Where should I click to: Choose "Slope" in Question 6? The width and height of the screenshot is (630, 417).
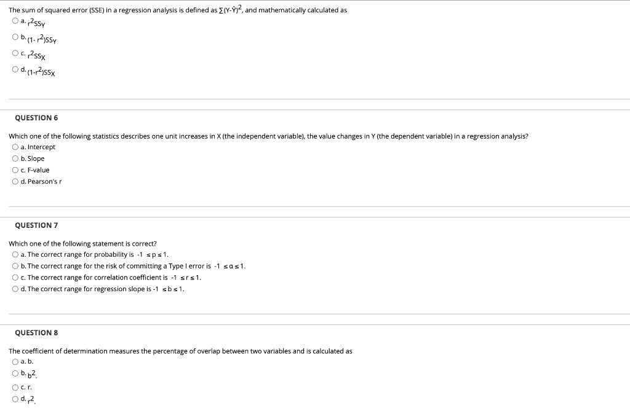point(14,158)
